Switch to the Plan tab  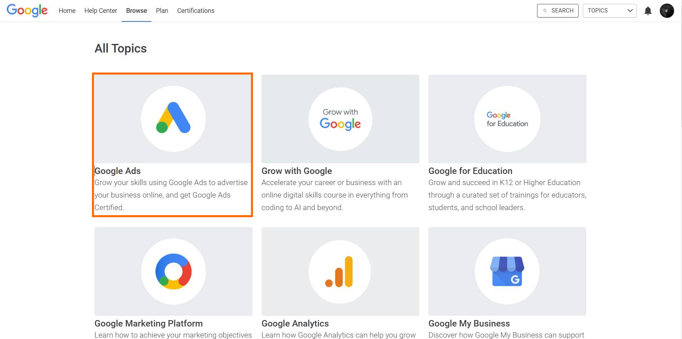(162, 11)
